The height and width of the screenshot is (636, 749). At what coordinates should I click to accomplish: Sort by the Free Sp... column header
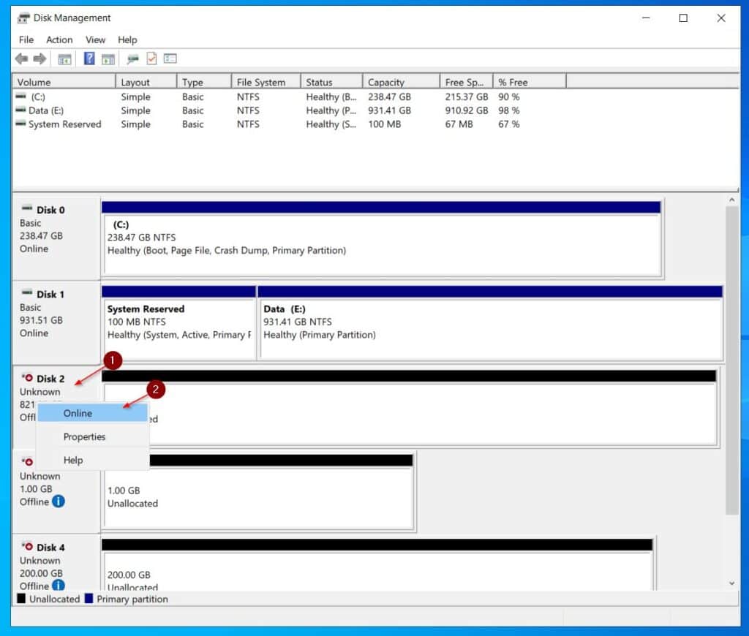[x=466, y=82]
